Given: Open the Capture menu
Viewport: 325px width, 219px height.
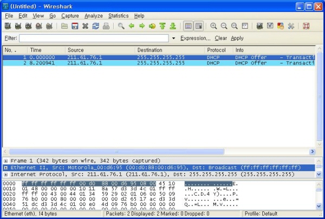Looking at the screenshot, I should (x=70, y=16).
